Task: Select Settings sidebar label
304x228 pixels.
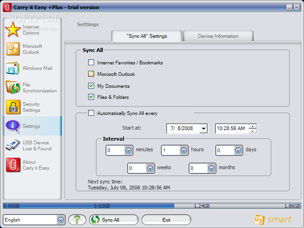Action: [31, 126]
